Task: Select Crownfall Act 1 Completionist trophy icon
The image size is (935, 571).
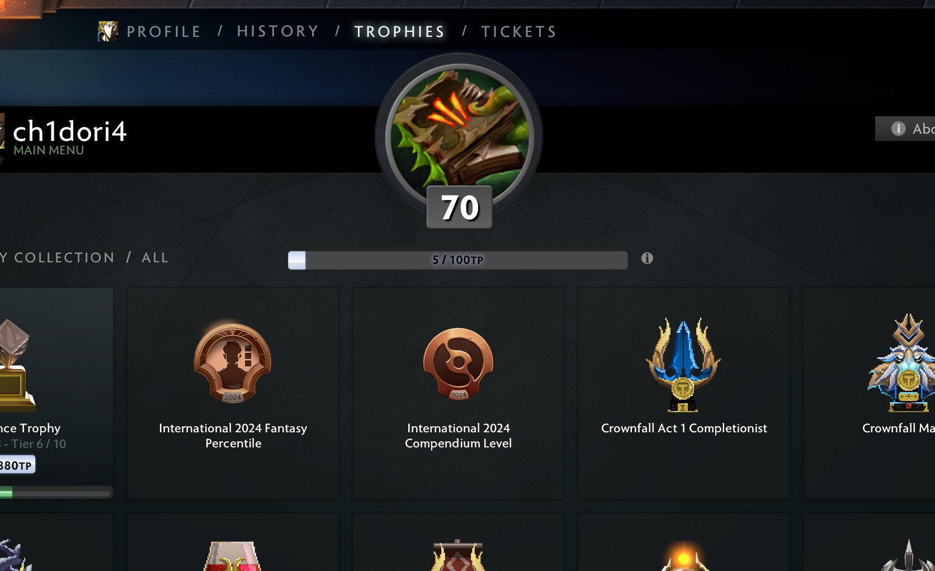Action: (x=683, y=364)
